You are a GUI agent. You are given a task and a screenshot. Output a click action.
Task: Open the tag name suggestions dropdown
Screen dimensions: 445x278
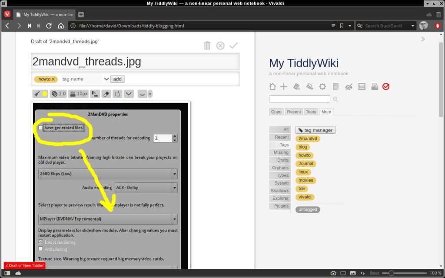pyautogui.click(x=106, y=79)
